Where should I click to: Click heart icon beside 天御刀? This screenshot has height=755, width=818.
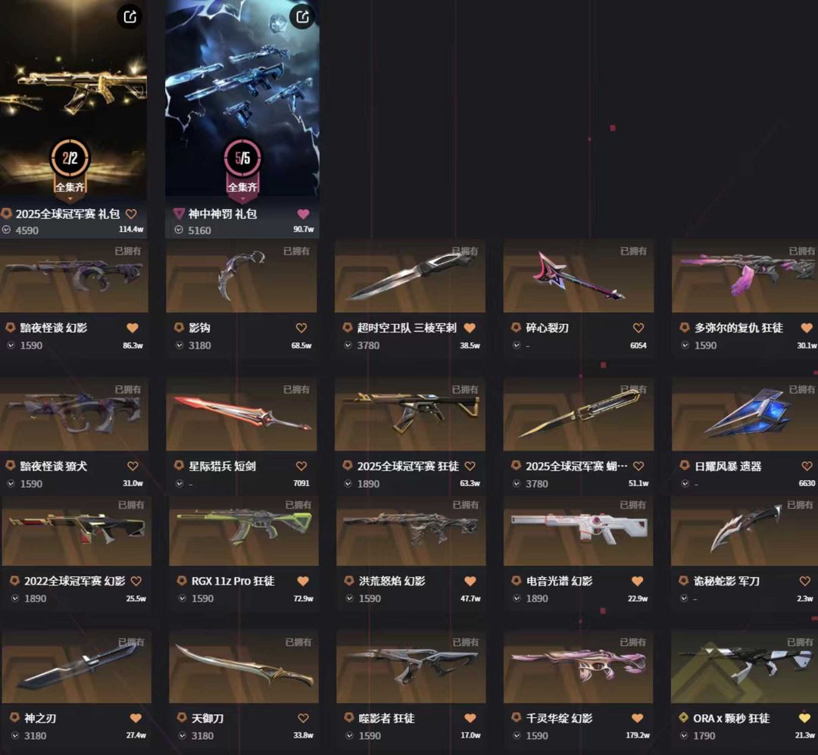pyautogui.click(x=302, y=719)
